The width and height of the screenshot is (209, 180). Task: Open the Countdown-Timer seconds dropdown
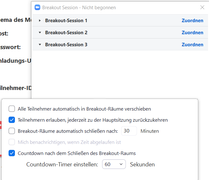(114, 164)
